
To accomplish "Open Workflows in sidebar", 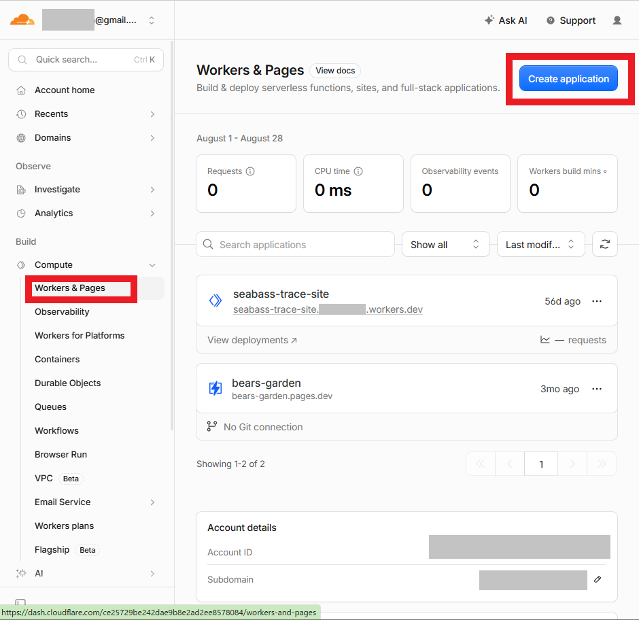I will (x=56, y=430).
